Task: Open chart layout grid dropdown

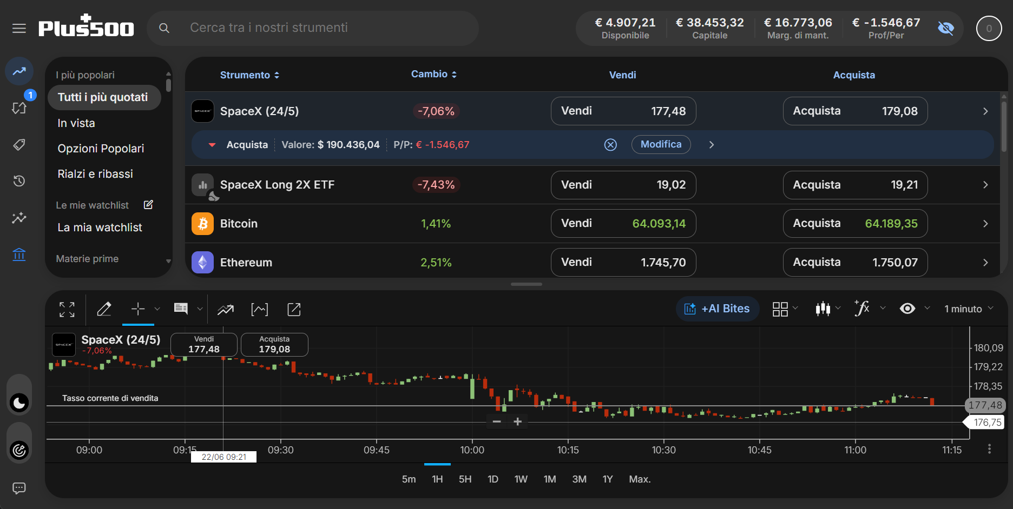Action: (x=785, y=309)
